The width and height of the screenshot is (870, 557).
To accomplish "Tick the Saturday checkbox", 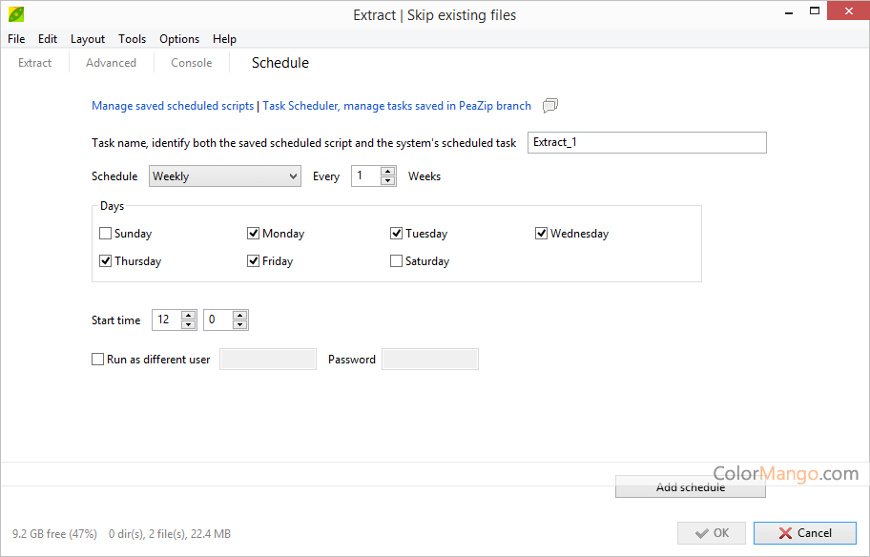I will coord(396,260).
